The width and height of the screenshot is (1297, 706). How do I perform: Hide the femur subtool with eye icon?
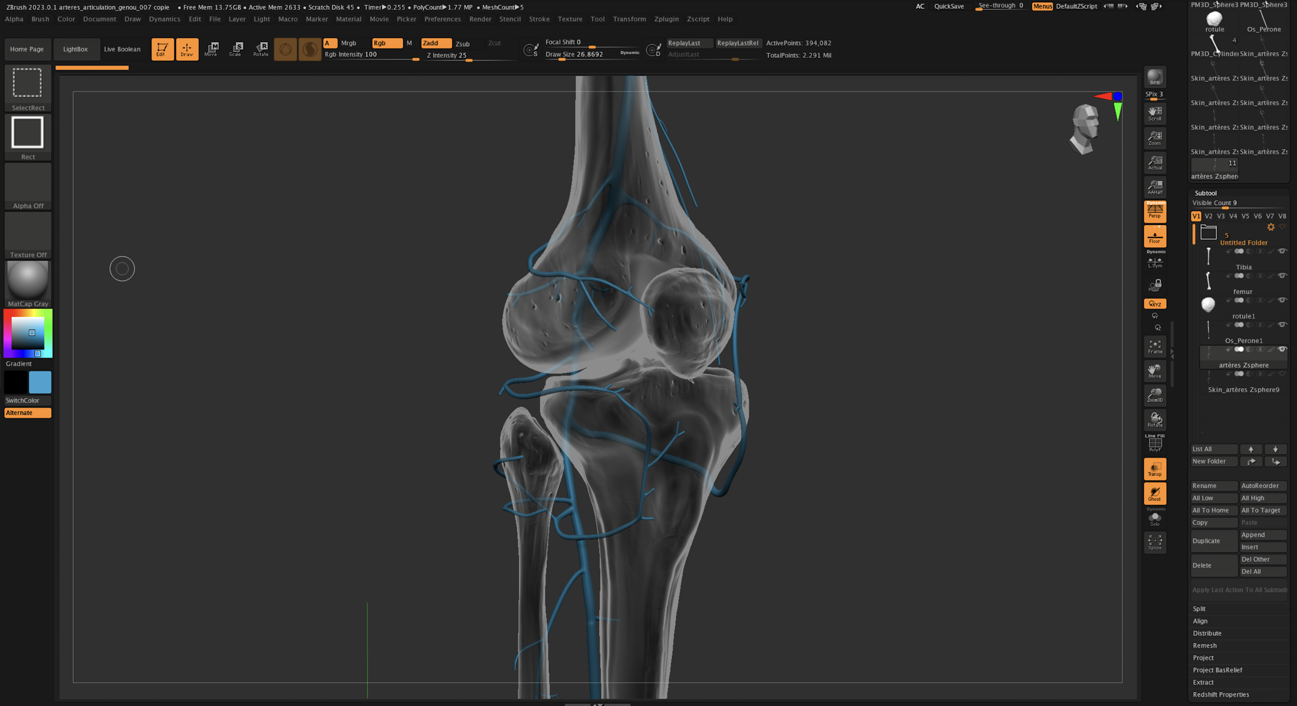point(1281,276)
